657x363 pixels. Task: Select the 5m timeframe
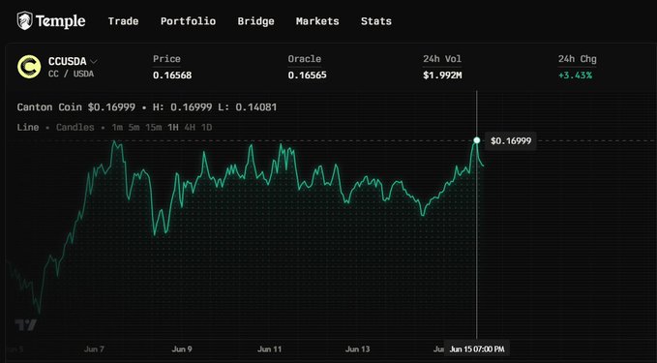pos(134,127)
